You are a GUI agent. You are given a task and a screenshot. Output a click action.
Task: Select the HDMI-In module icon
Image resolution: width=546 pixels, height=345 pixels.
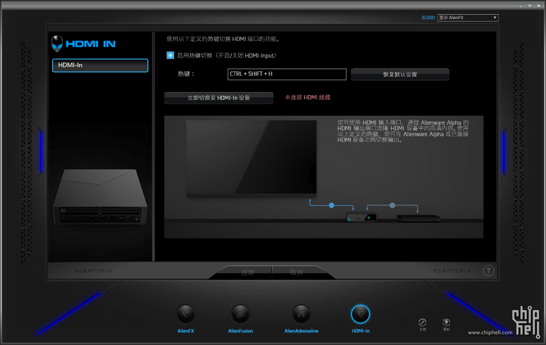(x=361, y=314)
